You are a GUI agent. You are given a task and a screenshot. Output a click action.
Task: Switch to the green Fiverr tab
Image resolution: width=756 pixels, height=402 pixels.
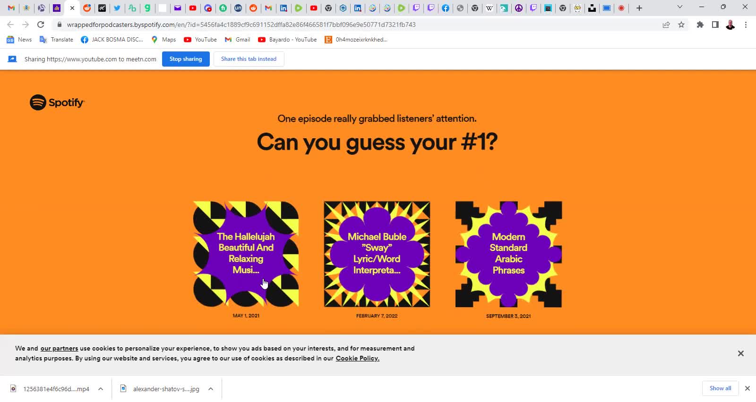tap(223, 8)
